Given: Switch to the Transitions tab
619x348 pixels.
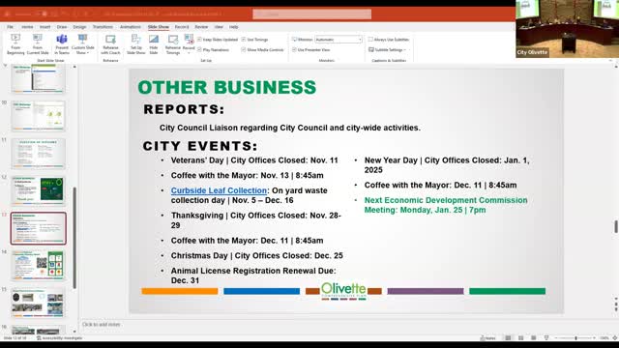Looking at the screenshot, I should (103, 27).
